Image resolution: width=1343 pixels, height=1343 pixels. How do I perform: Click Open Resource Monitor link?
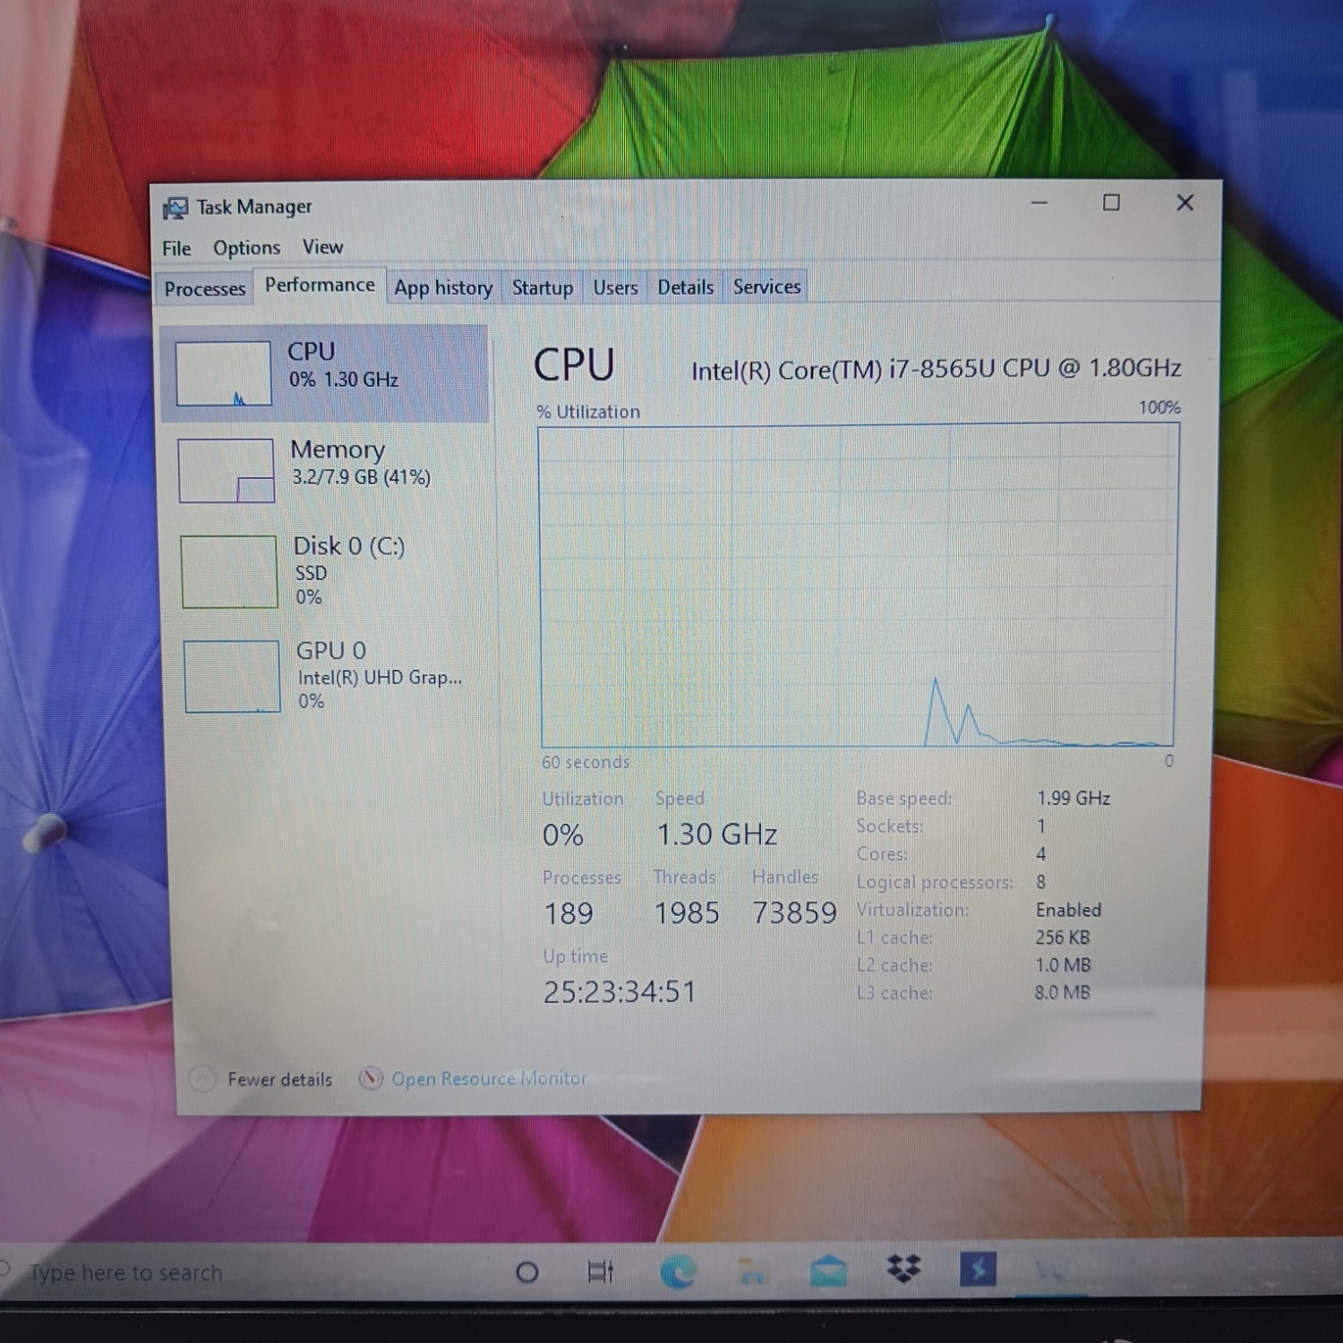[489, 1079]
